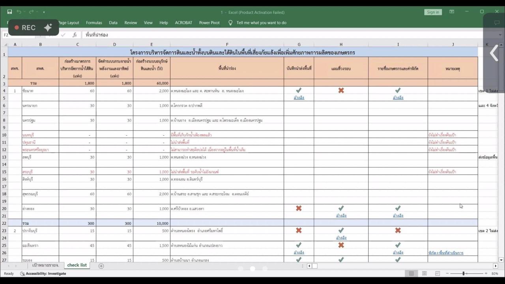Open อ้างอิง link in row 5 column I
This screenshot has width=505, height=284.
pyautogui.click(x=398, y=97)
